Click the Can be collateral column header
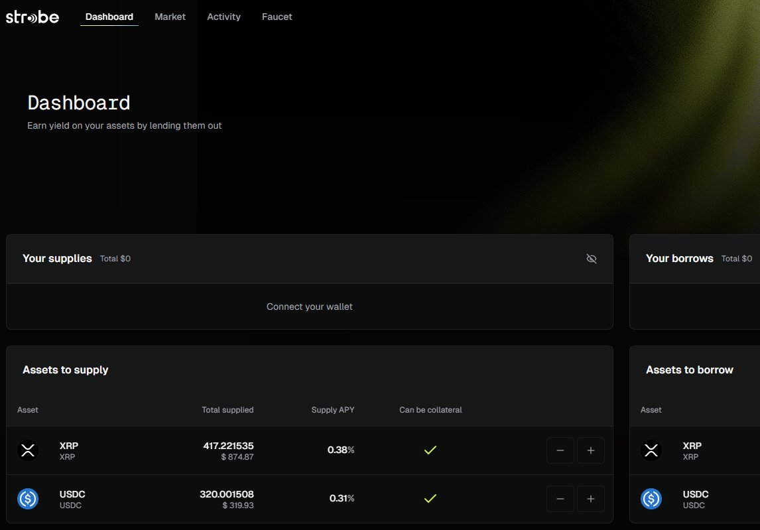Screen dimensions: 760x530 click(x=430, y=410)
